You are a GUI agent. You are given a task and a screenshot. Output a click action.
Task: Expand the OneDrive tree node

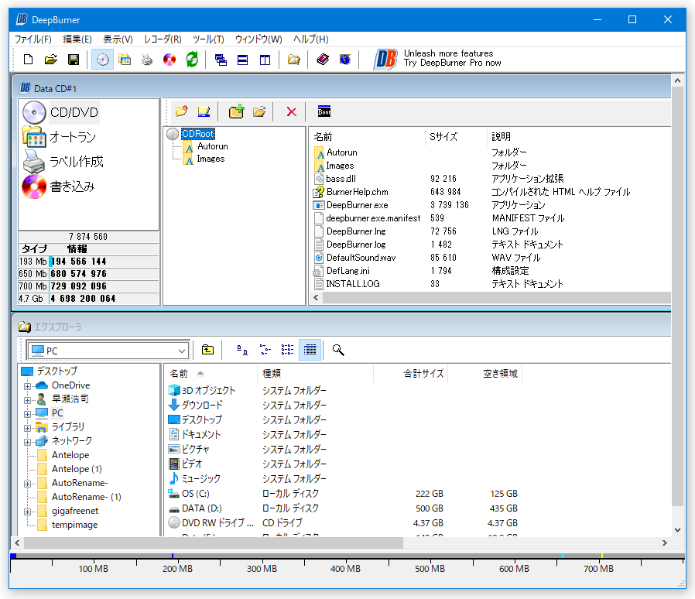[28, 386]
